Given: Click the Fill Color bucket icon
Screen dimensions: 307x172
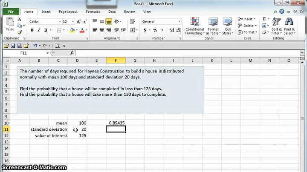Looking at the screenshot, I should pyautogui.click(x=72, y=30).
